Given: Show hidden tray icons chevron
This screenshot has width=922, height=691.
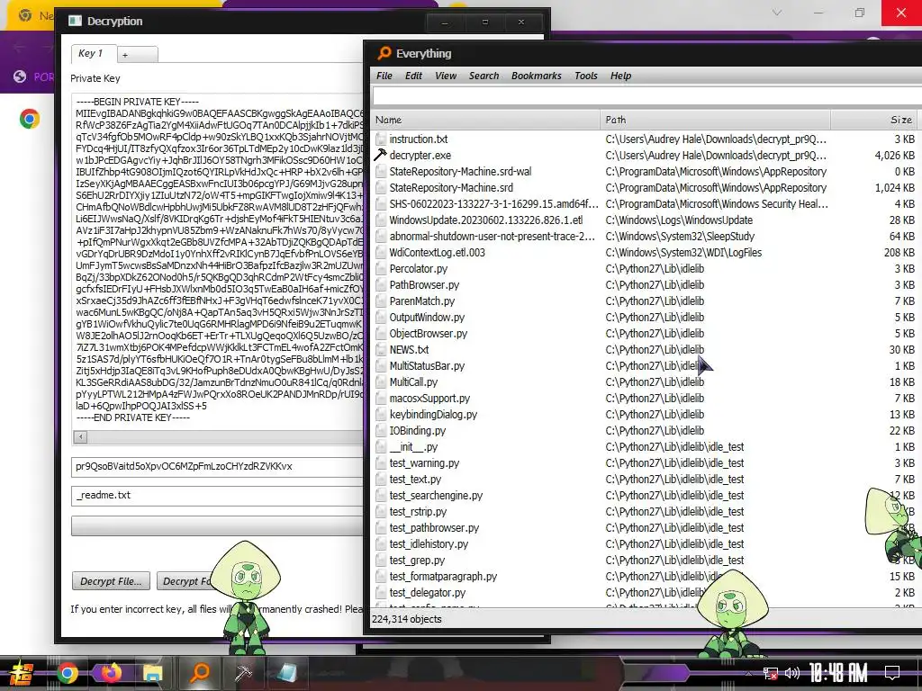Looking at the screenshot, I should [748, 673].
